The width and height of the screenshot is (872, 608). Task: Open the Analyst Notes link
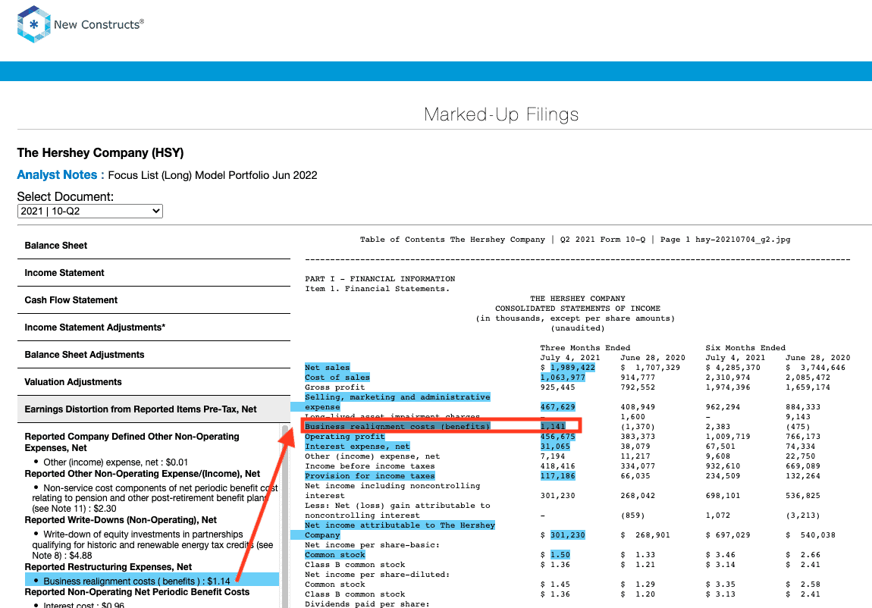[x=61, y=175]
